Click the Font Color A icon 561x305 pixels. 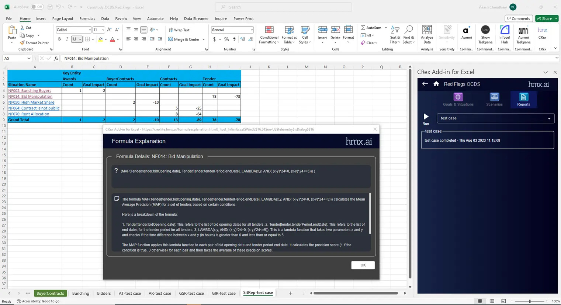click(112, 39)
